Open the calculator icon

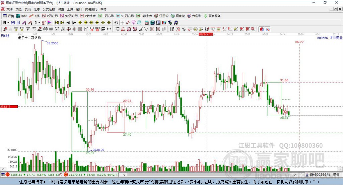(152, 23)
